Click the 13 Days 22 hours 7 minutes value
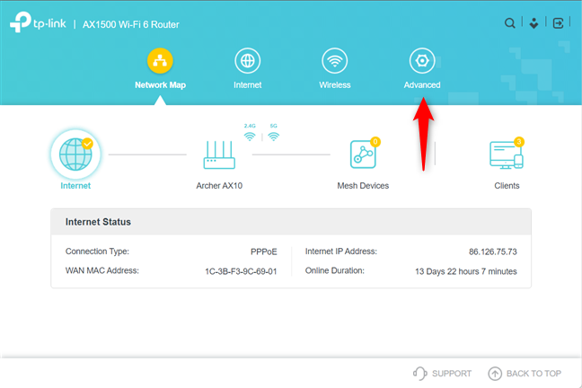 tap(466, 271)
